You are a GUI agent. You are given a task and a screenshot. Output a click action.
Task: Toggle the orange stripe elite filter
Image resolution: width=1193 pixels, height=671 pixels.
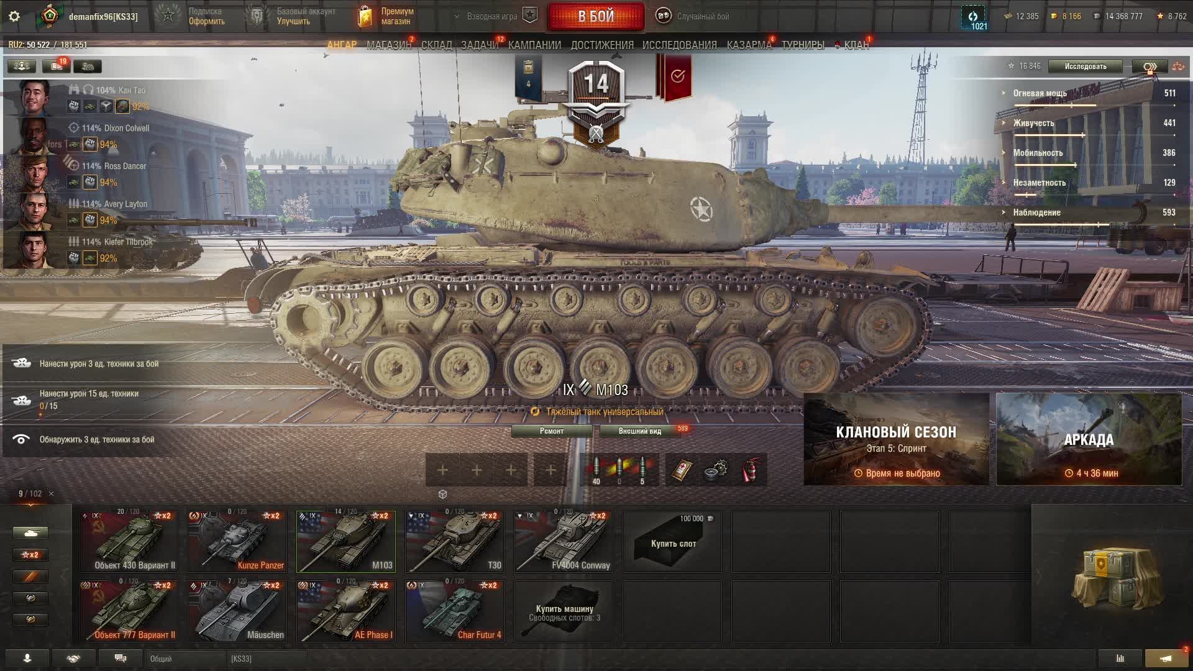pyautogui.click(x=30, y=577)
